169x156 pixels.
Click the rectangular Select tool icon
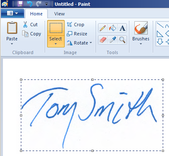56,28
